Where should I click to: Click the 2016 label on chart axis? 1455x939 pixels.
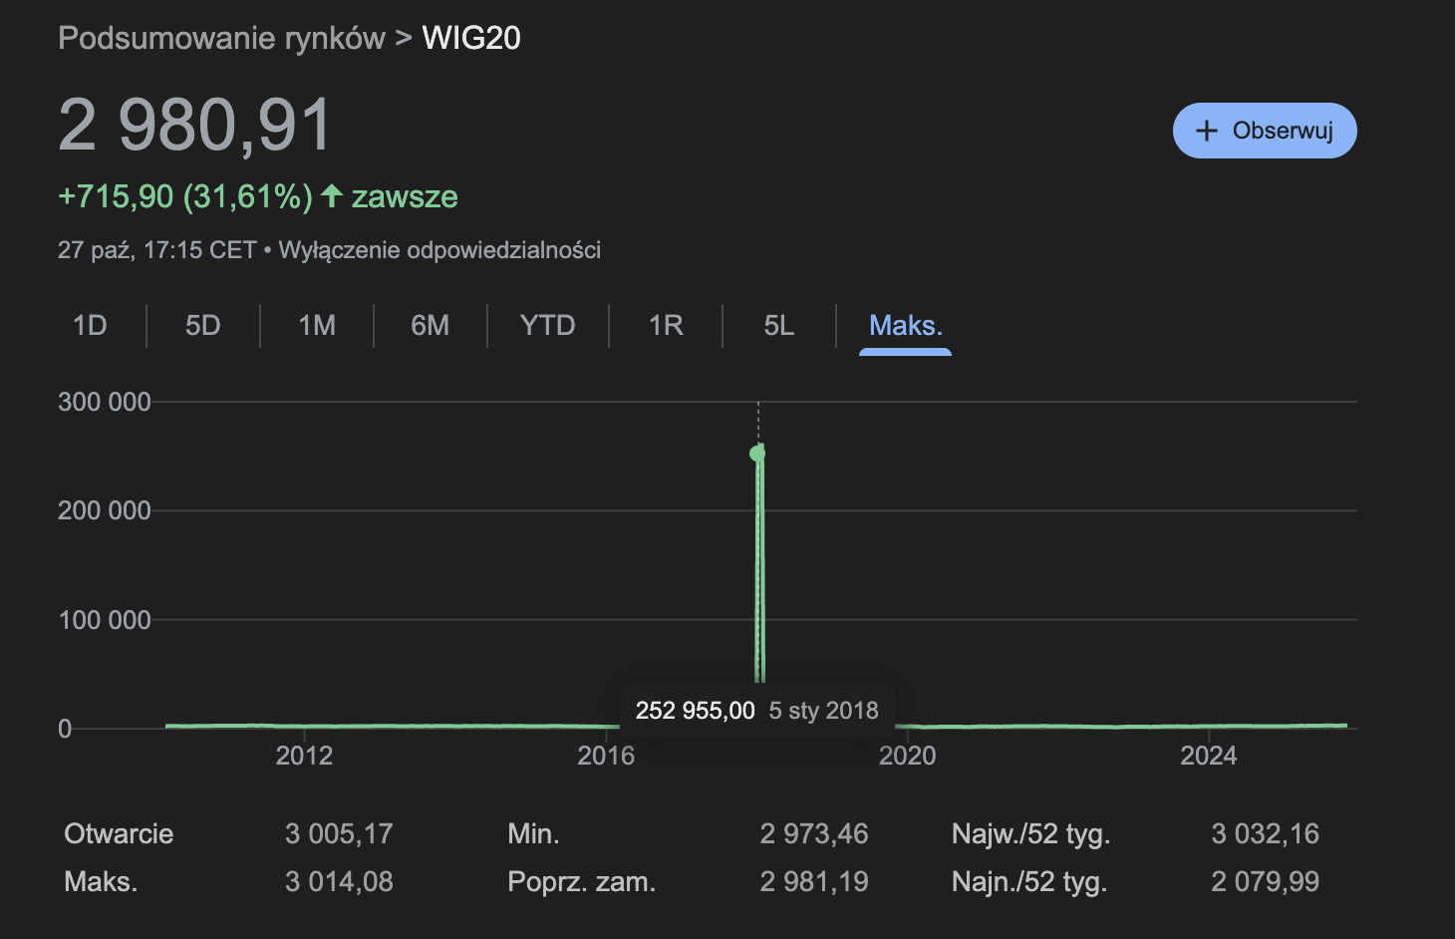606,756
